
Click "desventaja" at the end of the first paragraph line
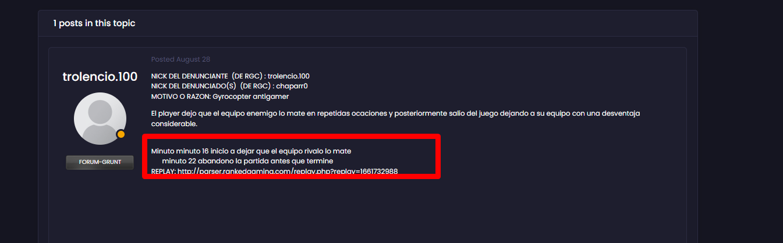pyautogui.click(x=619, y=113)
